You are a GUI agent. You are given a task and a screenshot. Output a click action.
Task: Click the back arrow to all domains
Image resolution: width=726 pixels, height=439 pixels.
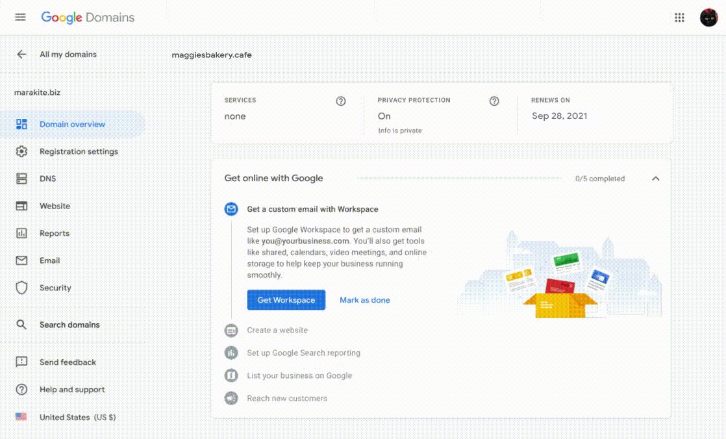[x=21, y=54]
